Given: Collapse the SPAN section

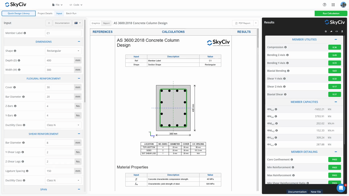Looking at the screenshot, I should (x=79, y=189).
